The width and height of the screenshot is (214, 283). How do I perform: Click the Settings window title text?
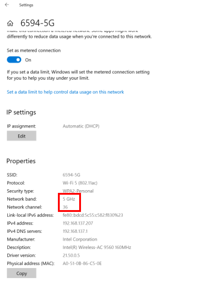[26, 5]
